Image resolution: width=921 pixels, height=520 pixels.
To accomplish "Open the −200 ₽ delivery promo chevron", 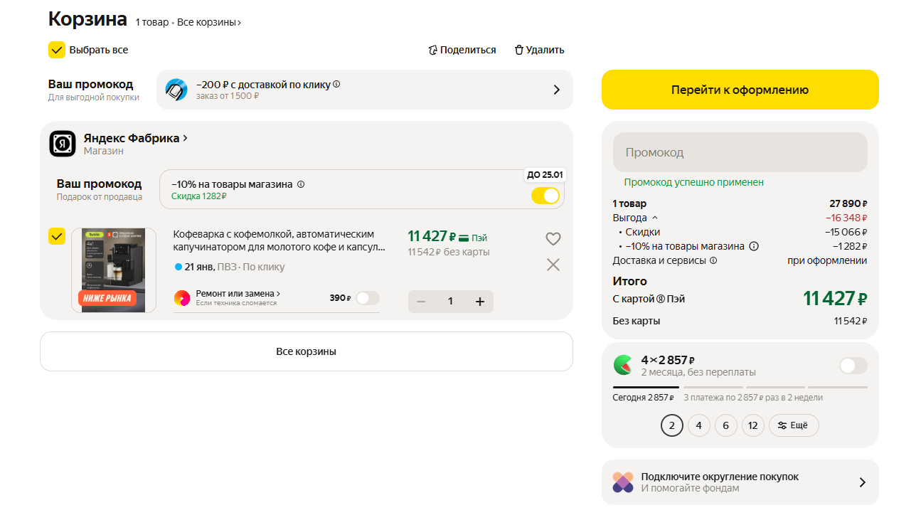I will [x=556, y=90].
